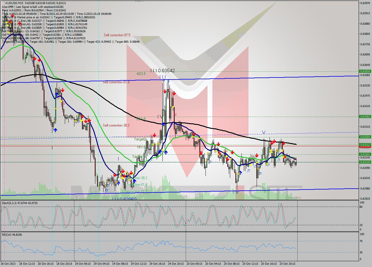The height and width of the screenshot is (267, 372).
Task: Click the blue V checkmark symbol above the 20 Oct candles
Action: coord(264,132)
